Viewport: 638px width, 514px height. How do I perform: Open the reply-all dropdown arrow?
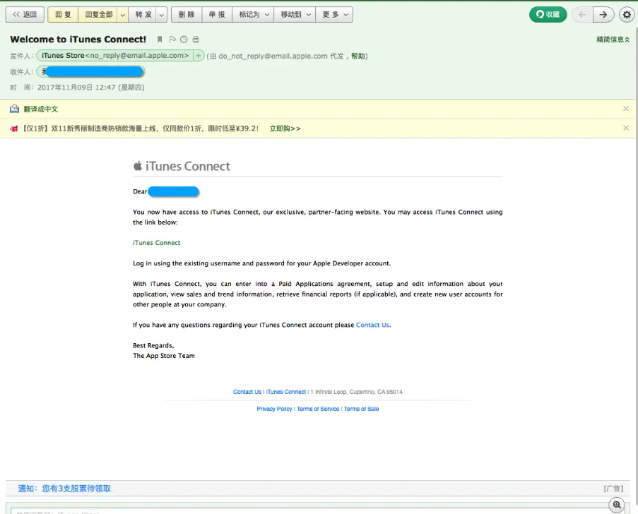tap(122, 15)
